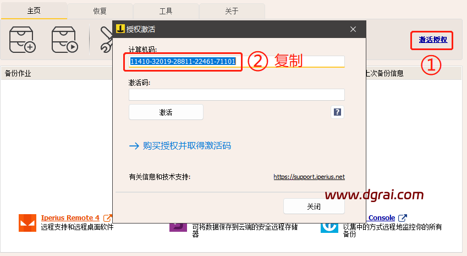Click the question mark help icon
Viewport: 467px width, 256px height.
pyautogui.click(x=338, y=112)
